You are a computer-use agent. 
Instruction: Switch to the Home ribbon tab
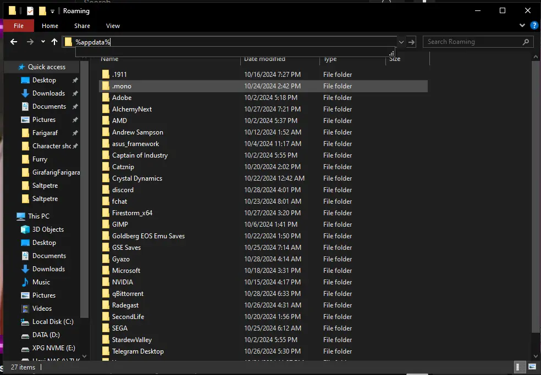click(x=50, y=26)
